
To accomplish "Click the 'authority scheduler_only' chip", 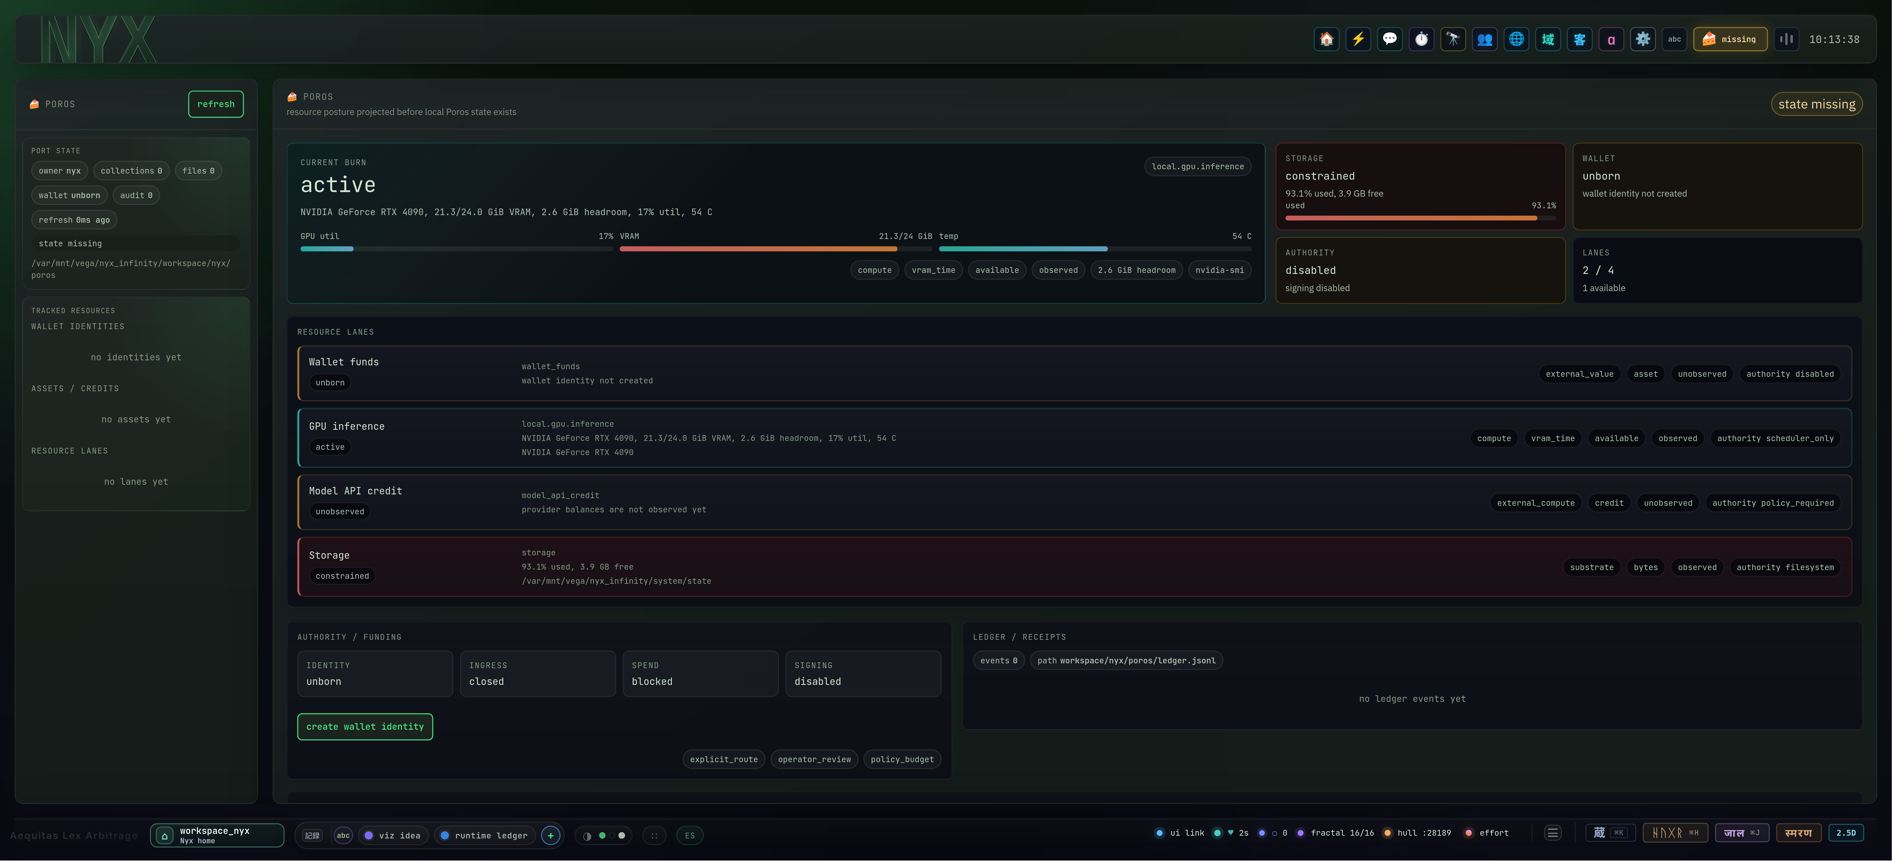I will point(1775,438).
